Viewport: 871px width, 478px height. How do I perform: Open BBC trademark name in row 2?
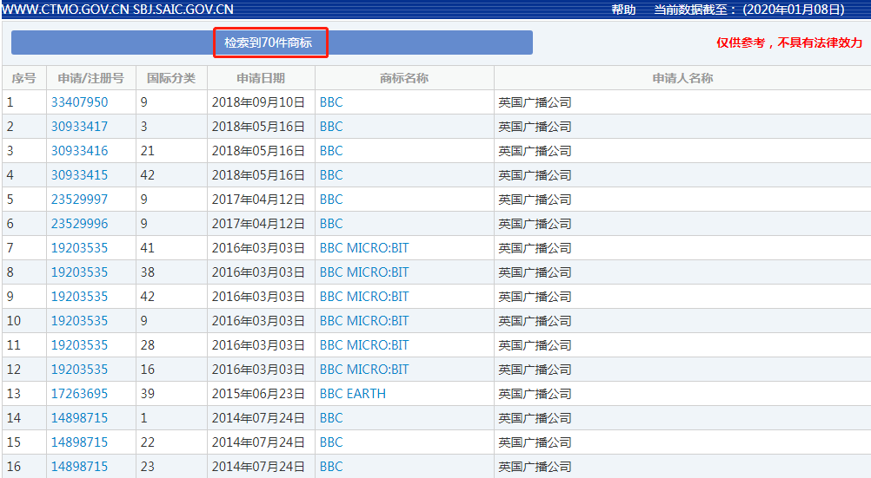(x=331, y=127)
